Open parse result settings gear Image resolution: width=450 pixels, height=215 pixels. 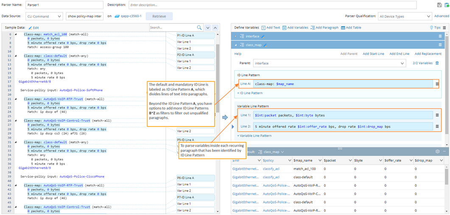437,152
